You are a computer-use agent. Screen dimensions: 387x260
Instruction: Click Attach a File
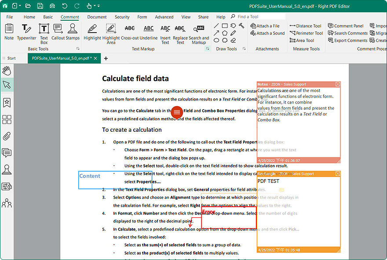tap(265, 26)
